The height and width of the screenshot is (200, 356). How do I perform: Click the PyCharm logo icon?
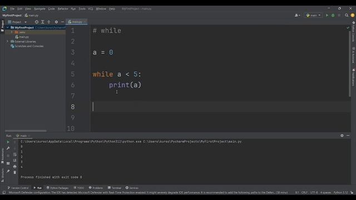click(x=4, y=9)
